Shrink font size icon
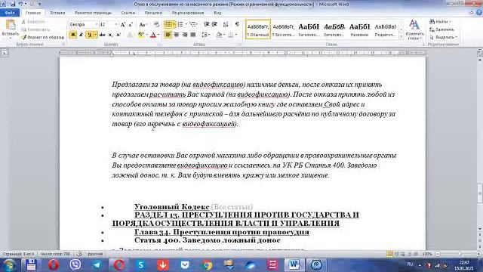The width and height of the screenshot is (483, 272). 131,24
